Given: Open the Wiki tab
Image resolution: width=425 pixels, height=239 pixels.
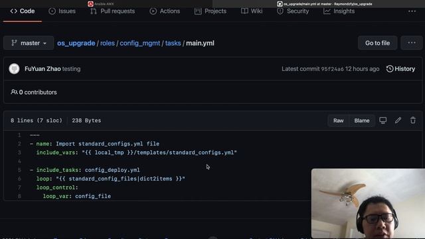Looking at the screenshot, I should coord(252,11).
